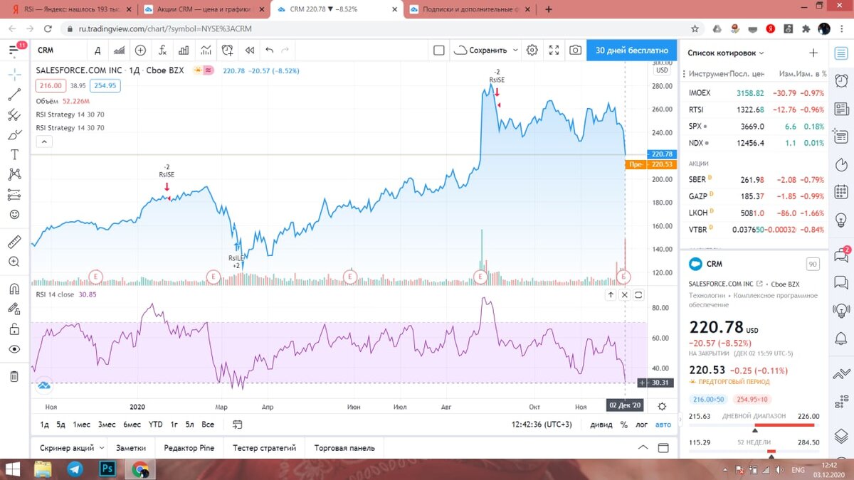The image size is (854, 480).
Task: Select the 1мес time range
Action: click(82, 425)
